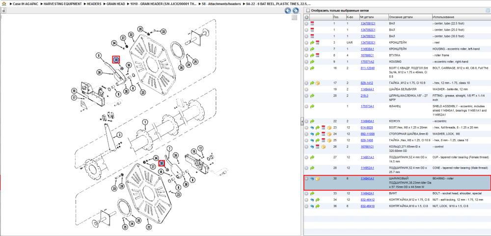Collapse parts list using splitter handle

[x=302, y=121]
